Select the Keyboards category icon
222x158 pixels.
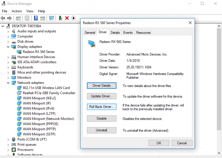tap(14, 67)
